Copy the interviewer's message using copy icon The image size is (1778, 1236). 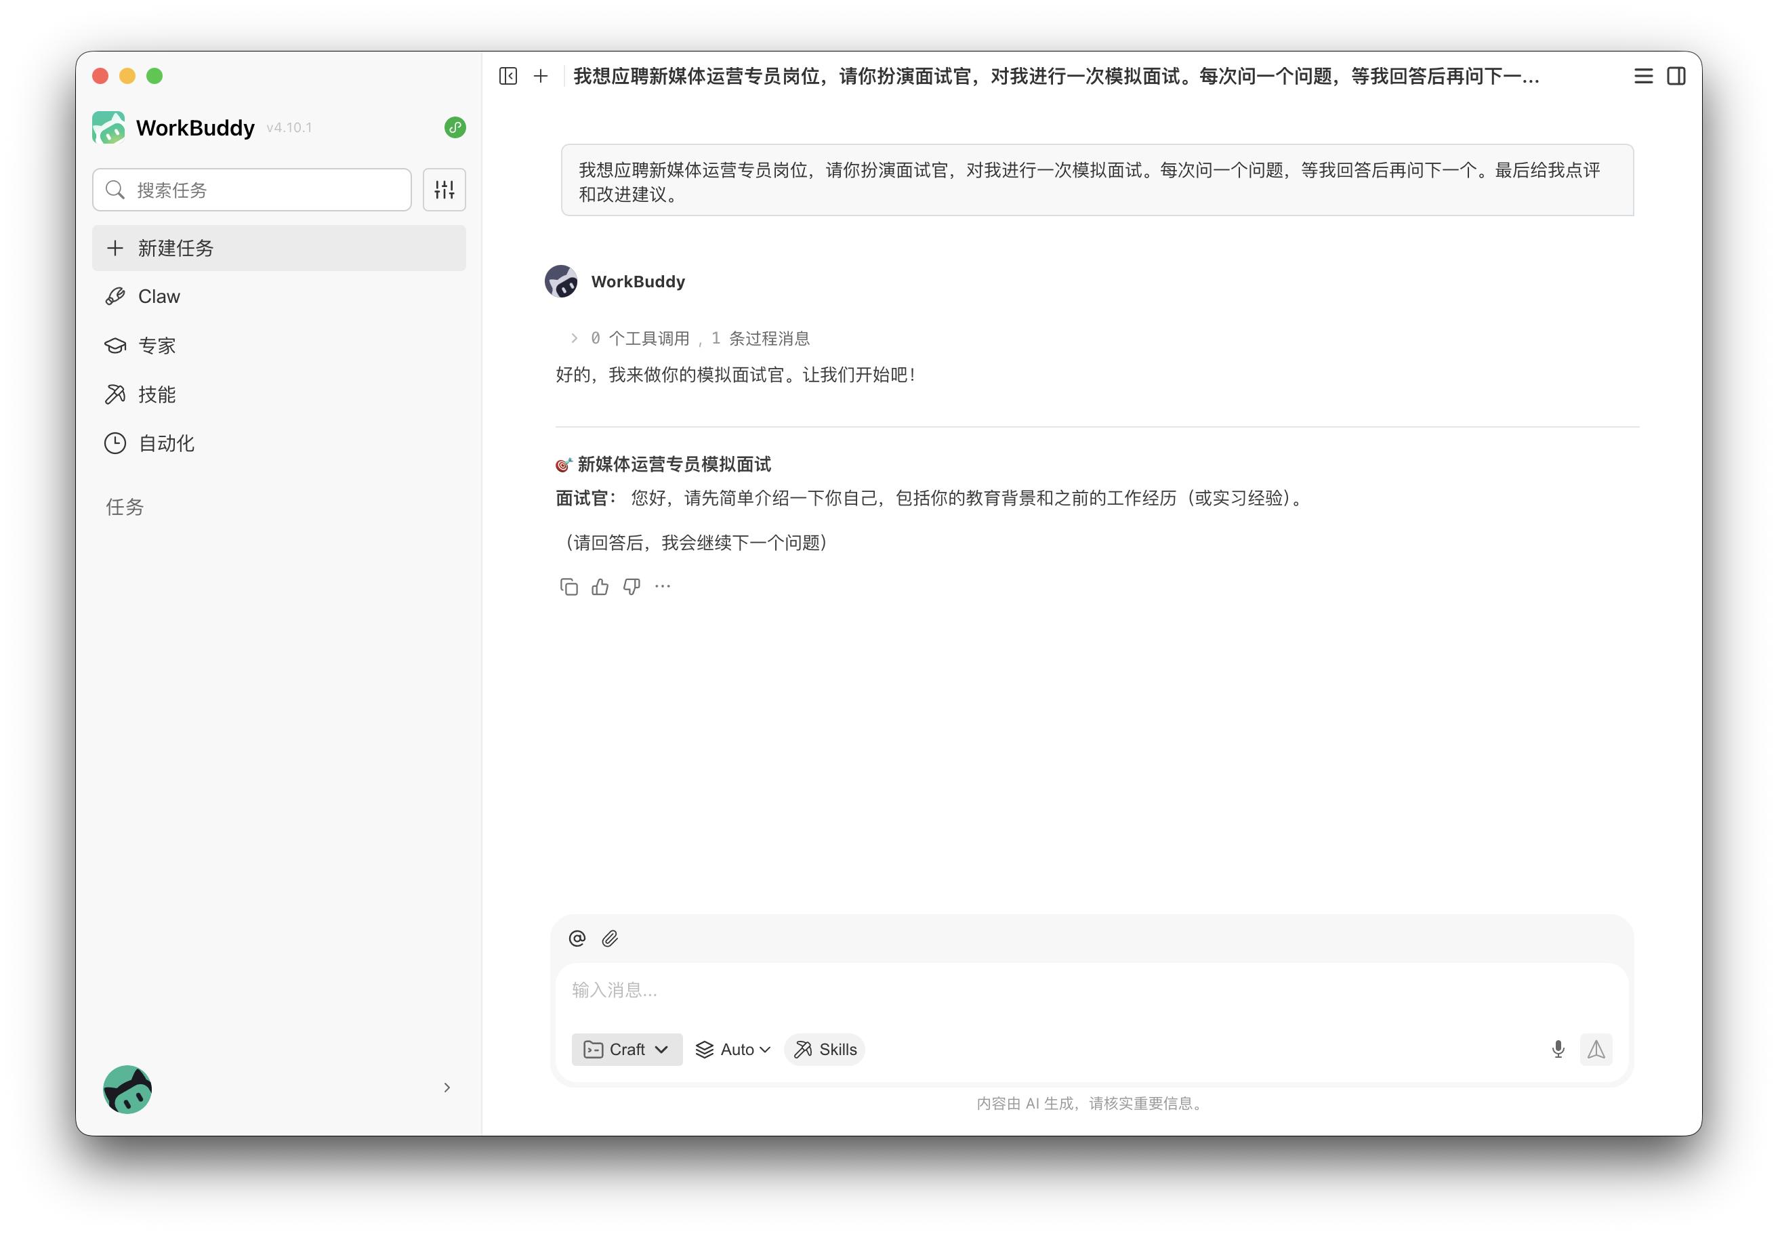pyautogui.click(x=569, y=586)
